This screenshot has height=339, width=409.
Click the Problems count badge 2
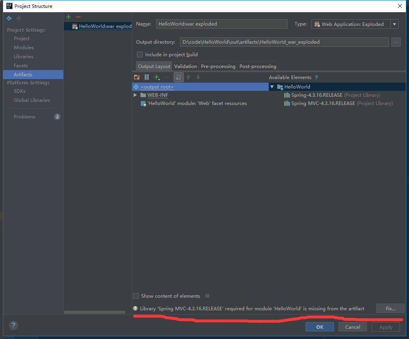tap(57, 116)
